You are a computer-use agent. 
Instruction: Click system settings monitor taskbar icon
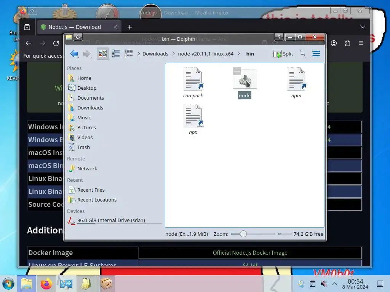point(66,284)
